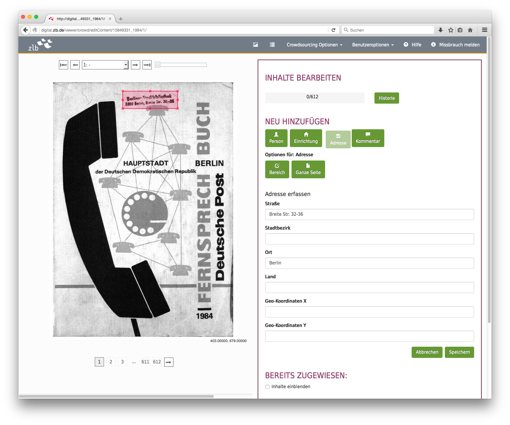510x425 pixels.
Task: Open Missbrauch melden link
Action: (455, 45)
